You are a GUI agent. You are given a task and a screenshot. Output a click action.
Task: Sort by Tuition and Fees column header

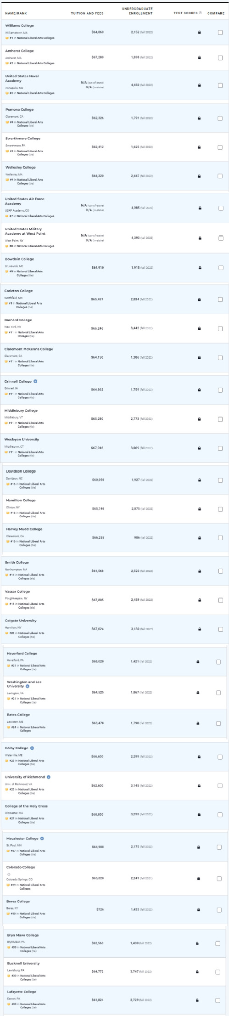click(87, 13)
